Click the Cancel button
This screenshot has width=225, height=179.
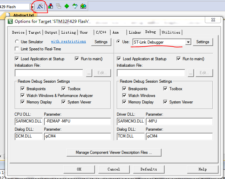tap(114, 169)
